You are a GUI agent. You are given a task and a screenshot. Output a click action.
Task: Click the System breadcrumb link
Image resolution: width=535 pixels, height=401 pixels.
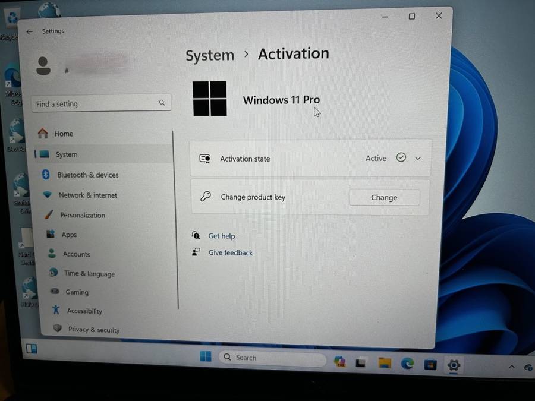click(210, 56)
